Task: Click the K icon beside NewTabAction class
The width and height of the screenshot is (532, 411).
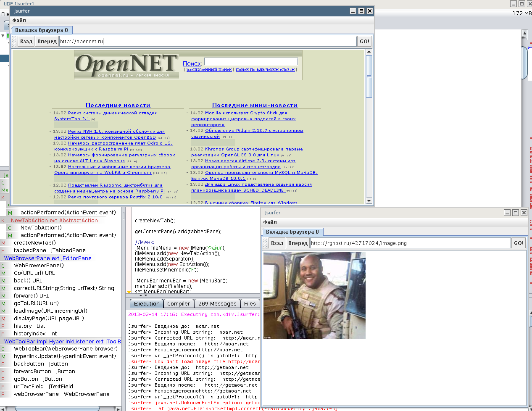Action: click(x=3, y=220)
